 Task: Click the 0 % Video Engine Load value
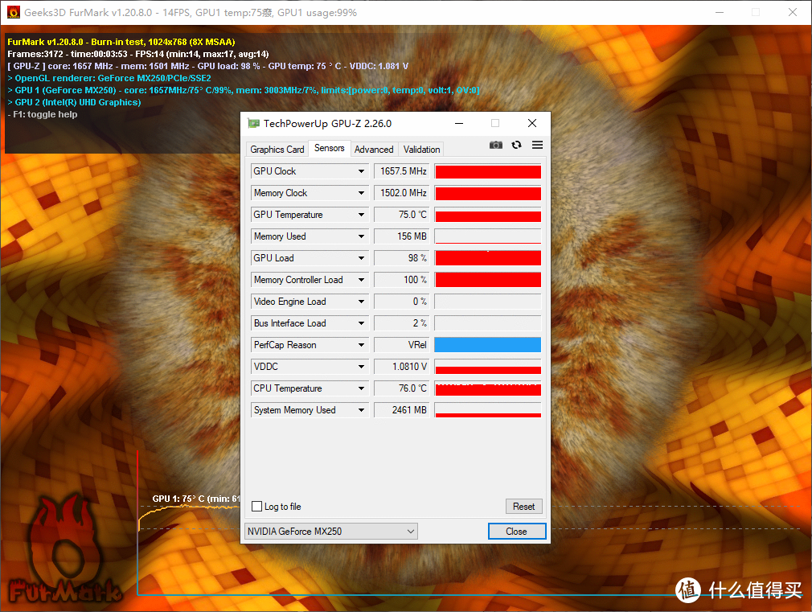click(x=402, y=302)
